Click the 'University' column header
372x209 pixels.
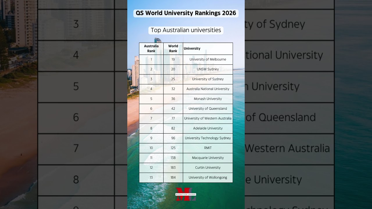point(208,48)
